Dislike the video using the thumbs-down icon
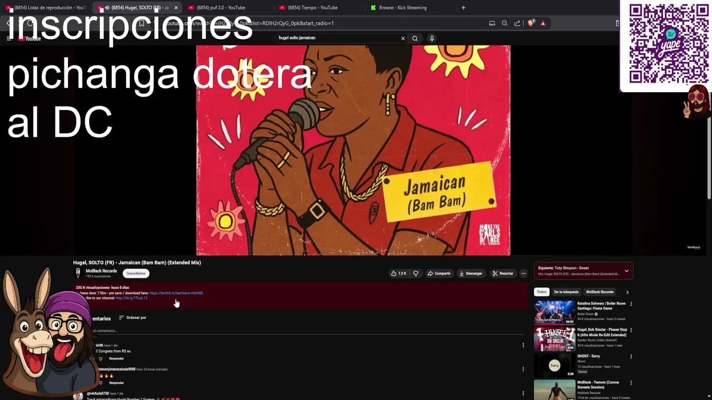Image resolution: width=712 pixels, height=400 pixels. point(416,273)
